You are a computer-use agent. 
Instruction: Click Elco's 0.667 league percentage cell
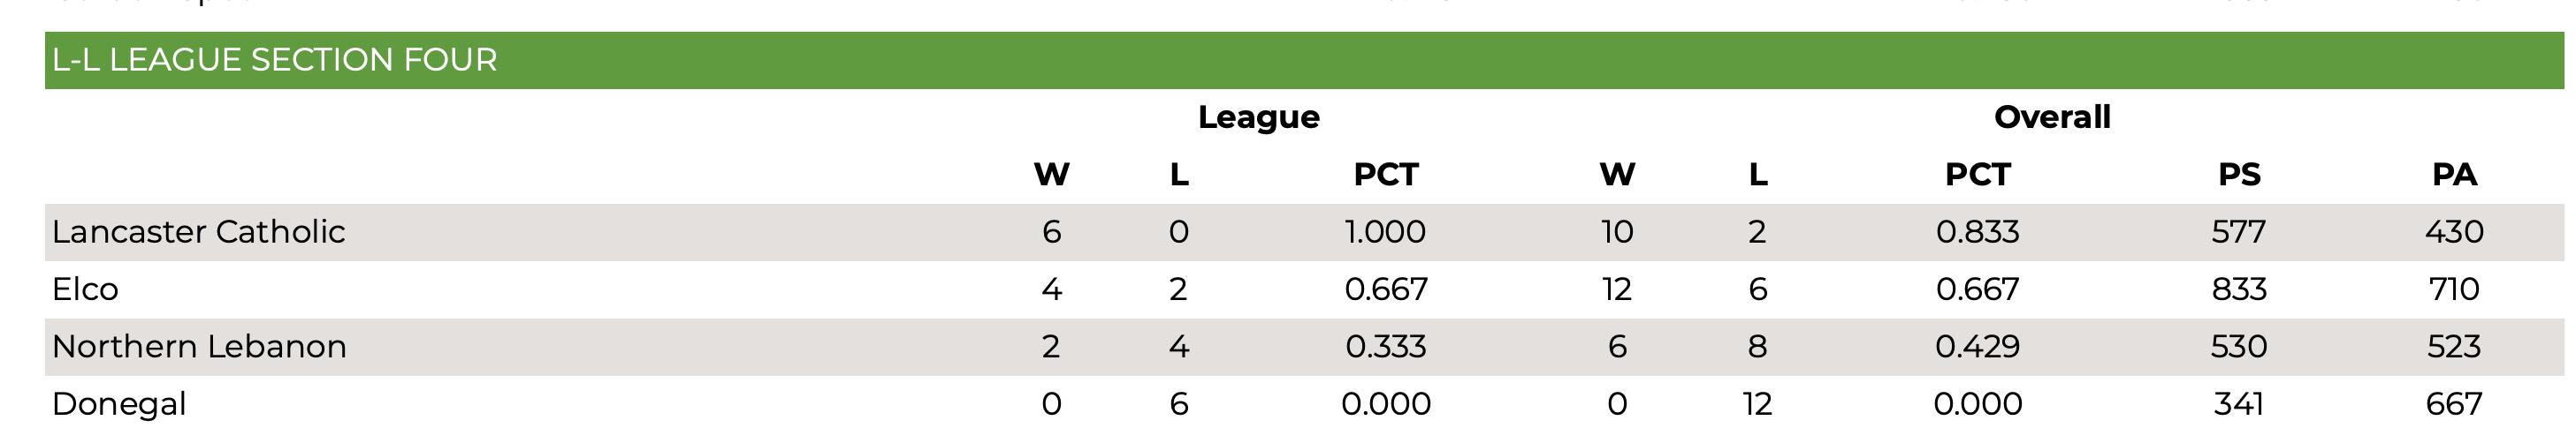pyautogui.click(x=1385, y=289)
